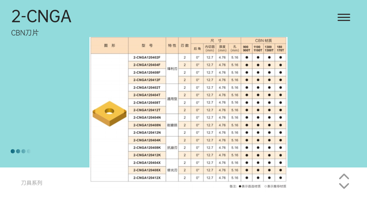Viewport: 367px width, 206px height.
Task: Click the 2-CNGA page title
Action: click(41, 16)
